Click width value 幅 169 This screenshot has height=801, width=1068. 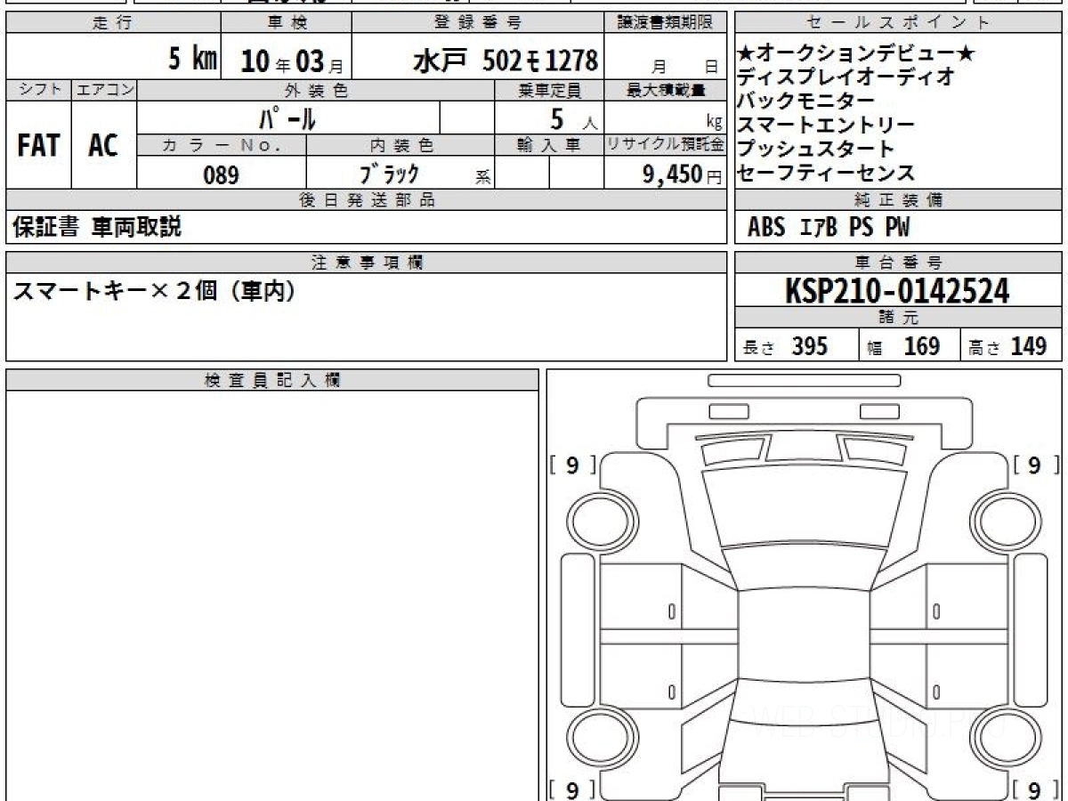coord(903,346)
